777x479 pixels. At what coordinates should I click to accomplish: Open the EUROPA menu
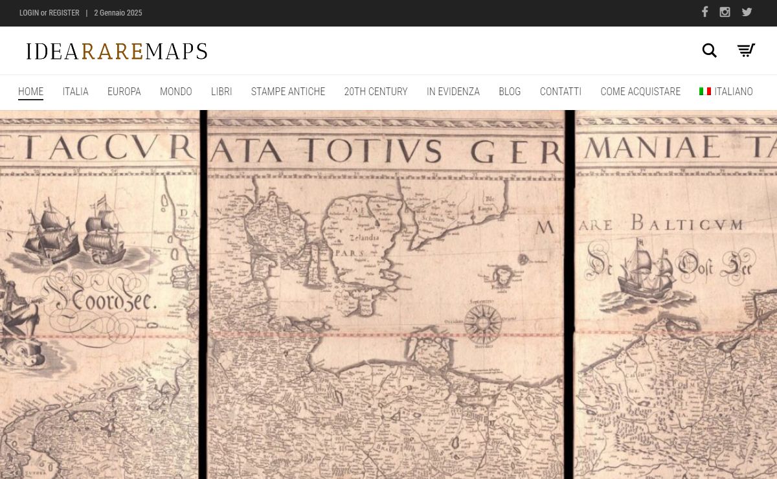click(124, 92)
